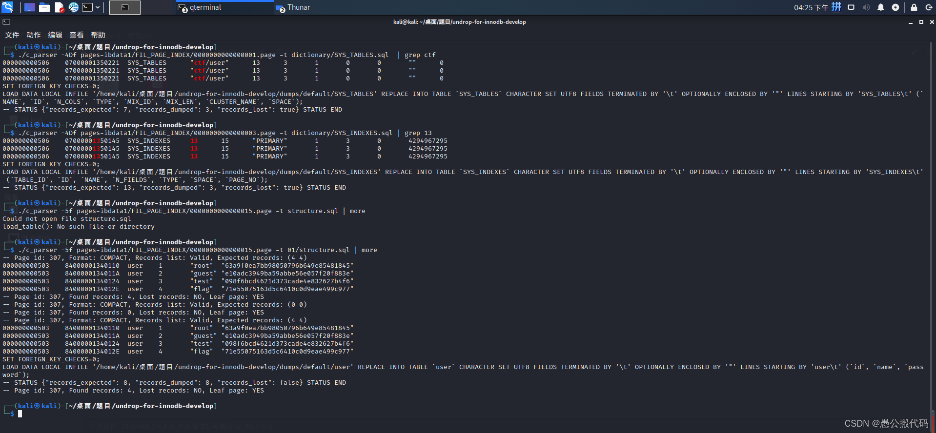Click the log out arrow icon
The image size is (936, 433).
coord(929,7)
